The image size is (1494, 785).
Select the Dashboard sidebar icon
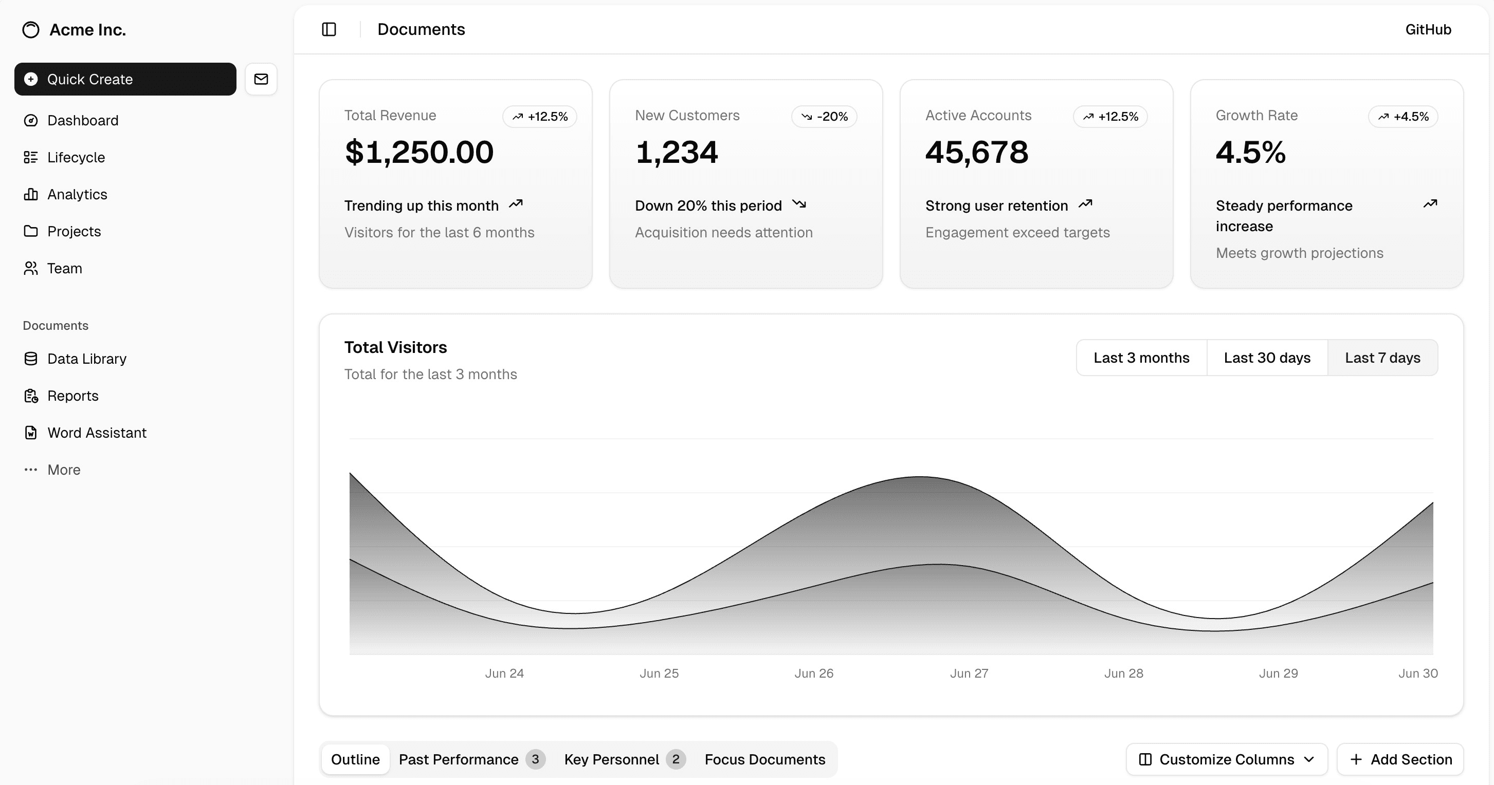coord(31,120)
